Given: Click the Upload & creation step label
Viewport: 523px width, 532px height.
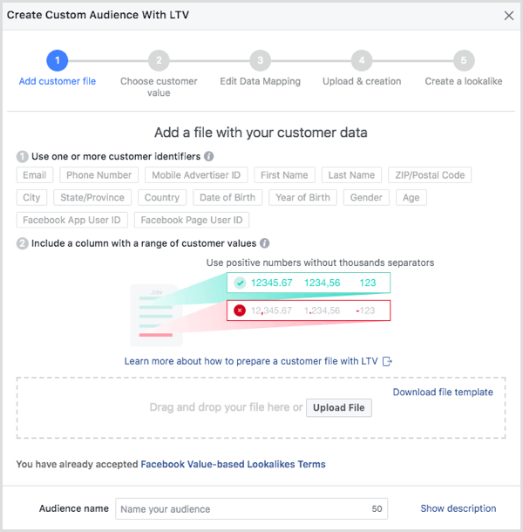Looking at the screenshot, I should click(x=362, y=81).
